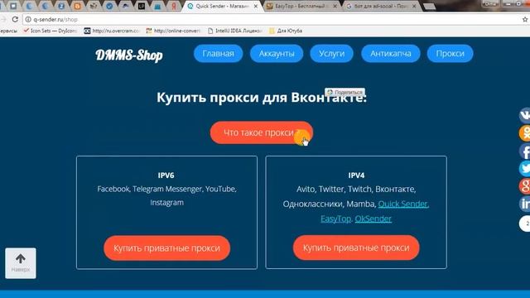Open the IntelliJ IDEA Лицензия bookmark
Image resolution: width=530 pixels, height=298 pixels.
[234, 31]
